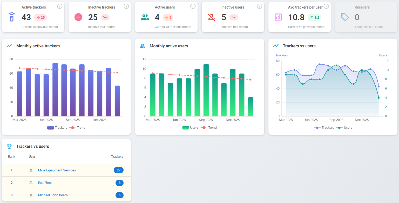Click the Monthly active trackers line-chart icon
This screenshot has height=203, width=399.
[9, 46]
